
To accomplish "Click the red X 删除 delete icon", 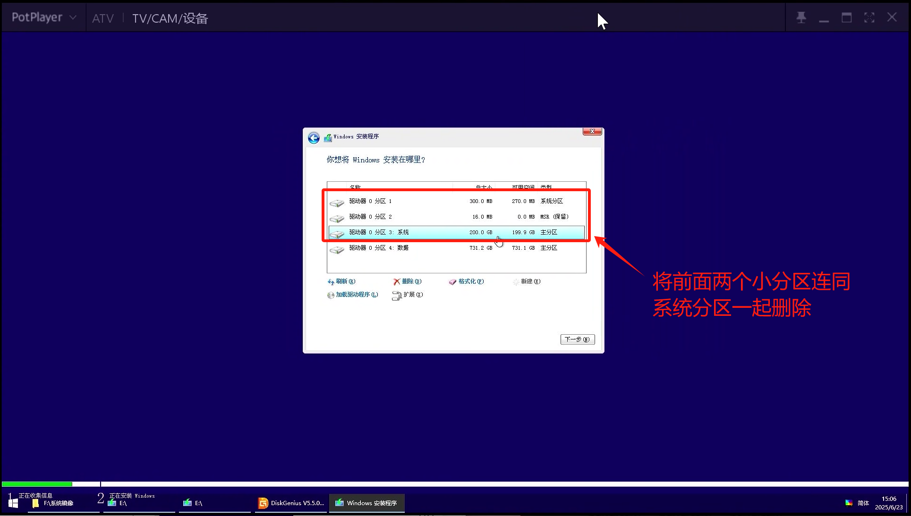I will click(396, 282).
